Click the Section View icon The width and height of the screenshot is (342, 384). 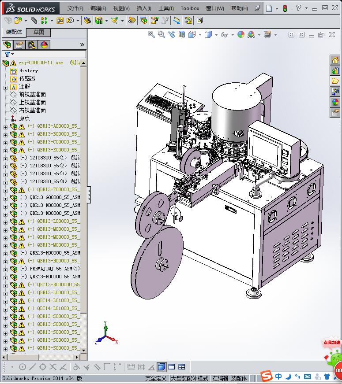182,34
